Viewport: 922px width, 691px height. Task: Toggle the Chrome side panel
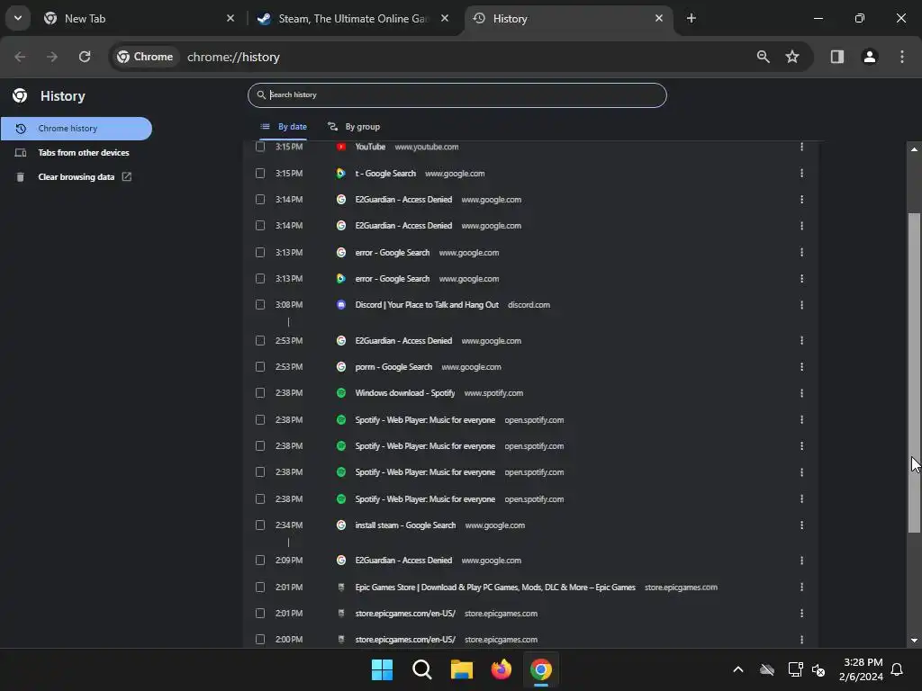[836, 57]
